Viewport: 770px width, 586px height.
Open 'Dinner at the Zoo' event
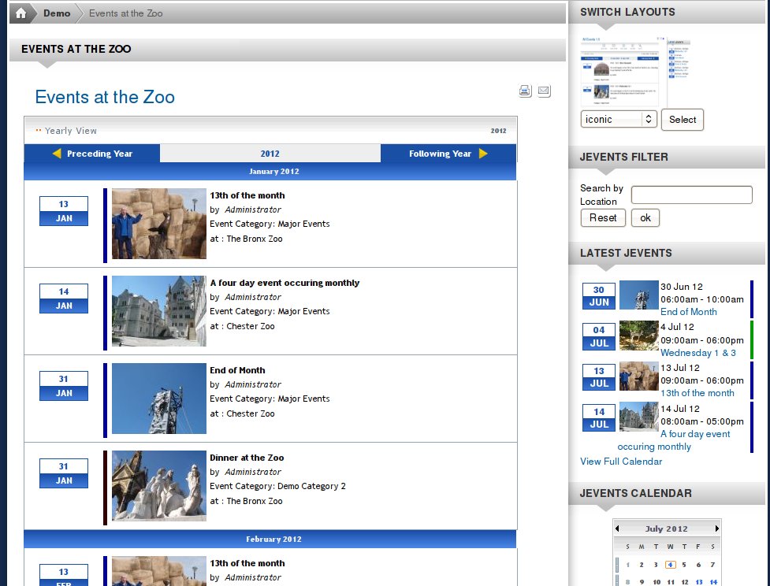247,458
